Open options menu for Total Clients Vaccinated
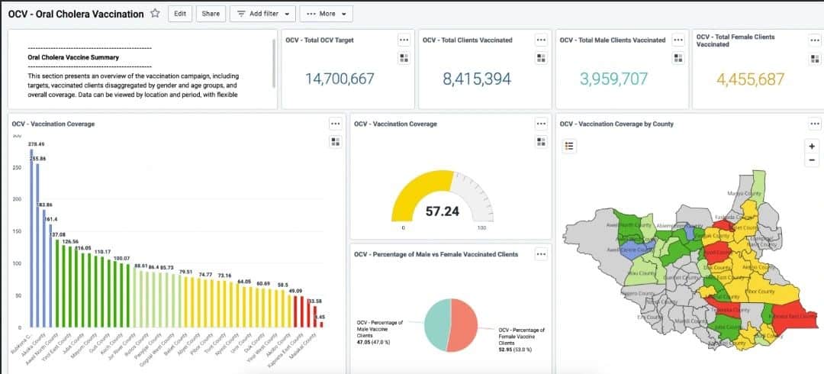This screenshot has width=824, height=374. point(541,40)
